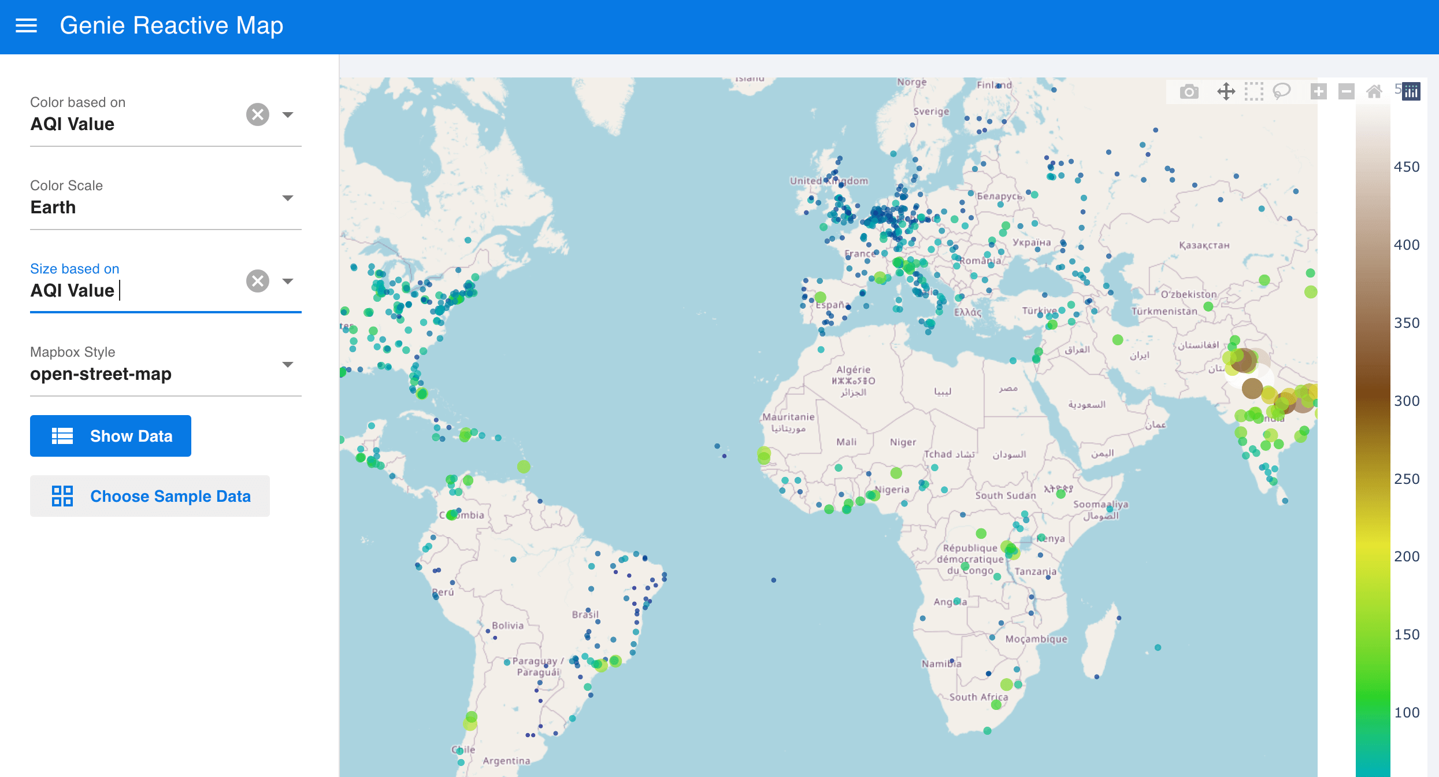Expand the Color based on dropdown
1439x777 pixels.
(288, 114)
